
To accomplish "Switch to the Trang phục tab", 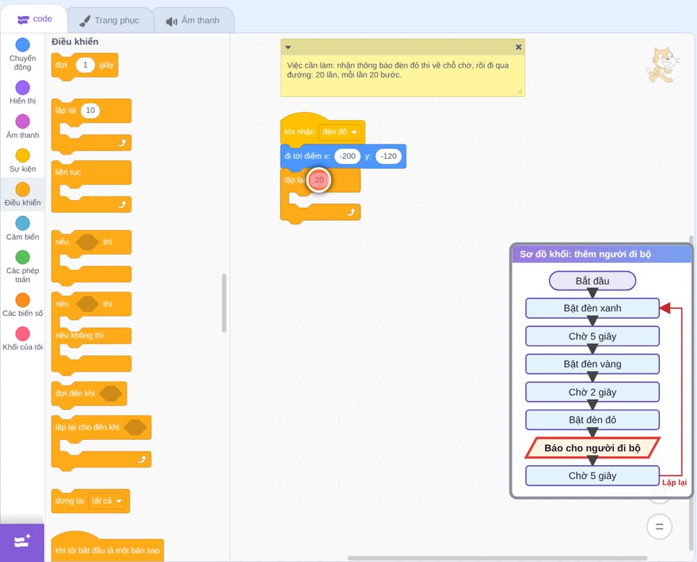I will click(x=109, y=20).
